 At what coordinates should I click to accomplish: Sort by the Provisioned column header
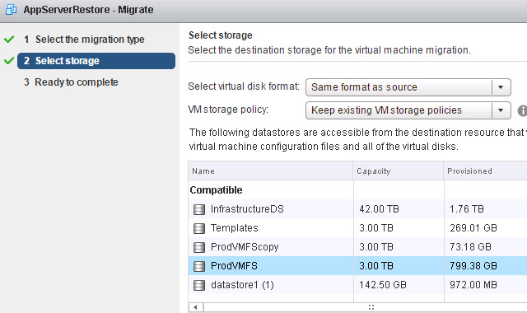485,171
